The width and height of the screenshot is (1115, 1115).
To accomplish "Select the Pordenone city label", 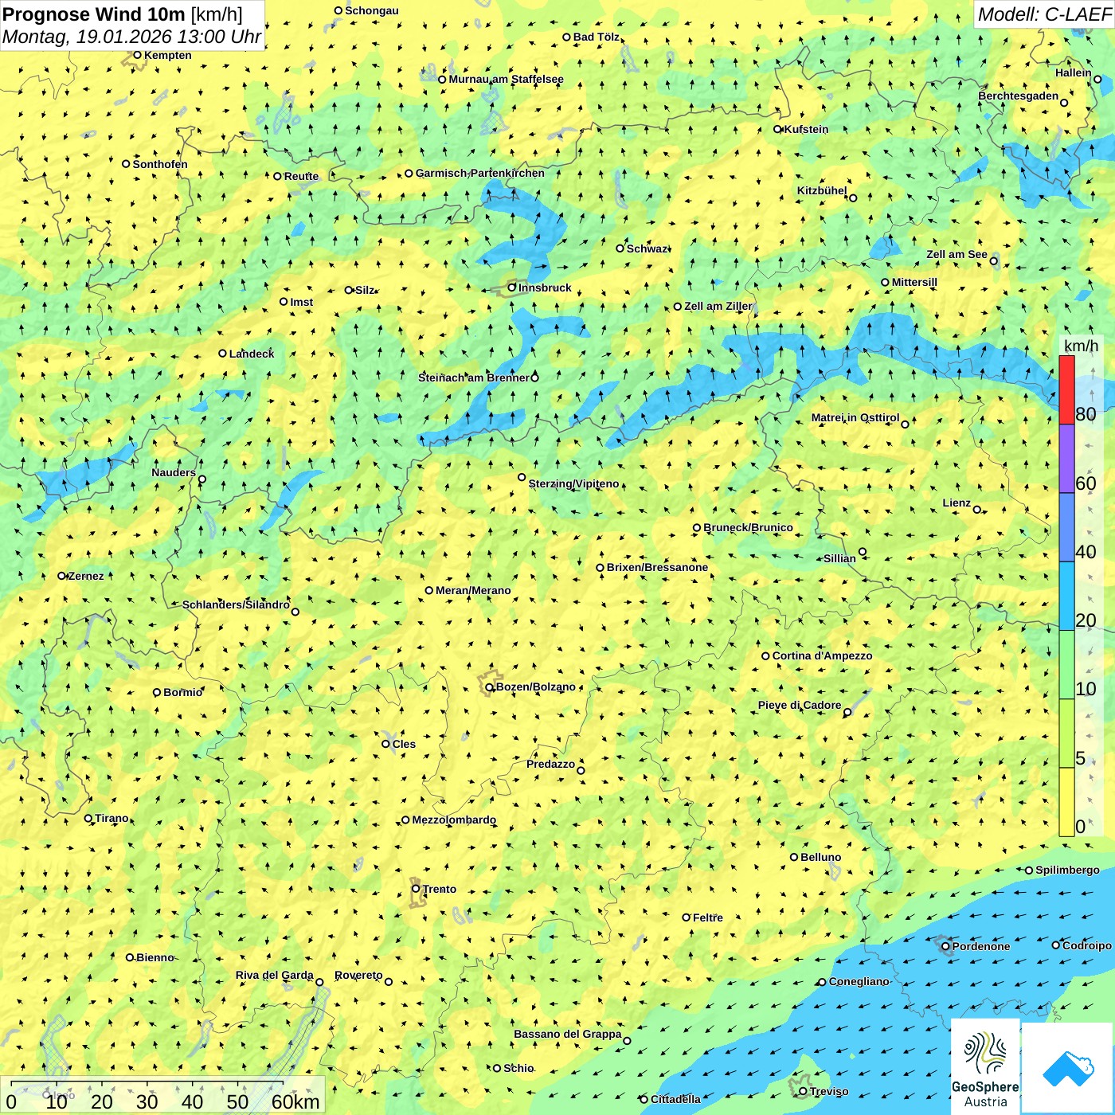I will tap(981, 947).
